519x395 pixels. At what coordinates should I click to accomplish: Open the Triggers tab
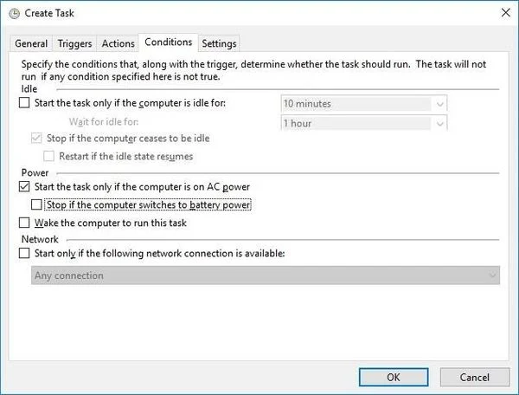click(x=75, y=43)
